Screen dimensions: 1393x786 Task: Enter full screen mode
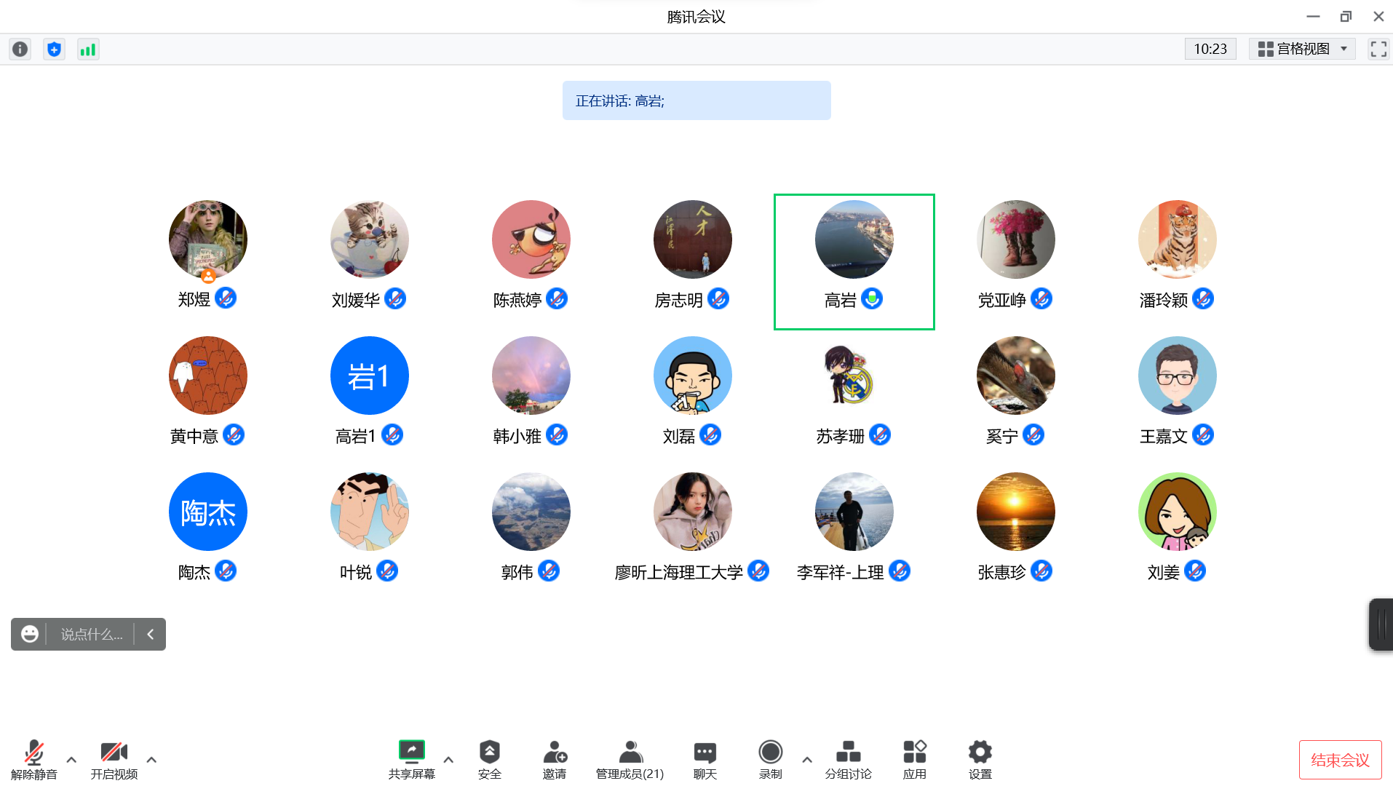[x=1378, y=49]
